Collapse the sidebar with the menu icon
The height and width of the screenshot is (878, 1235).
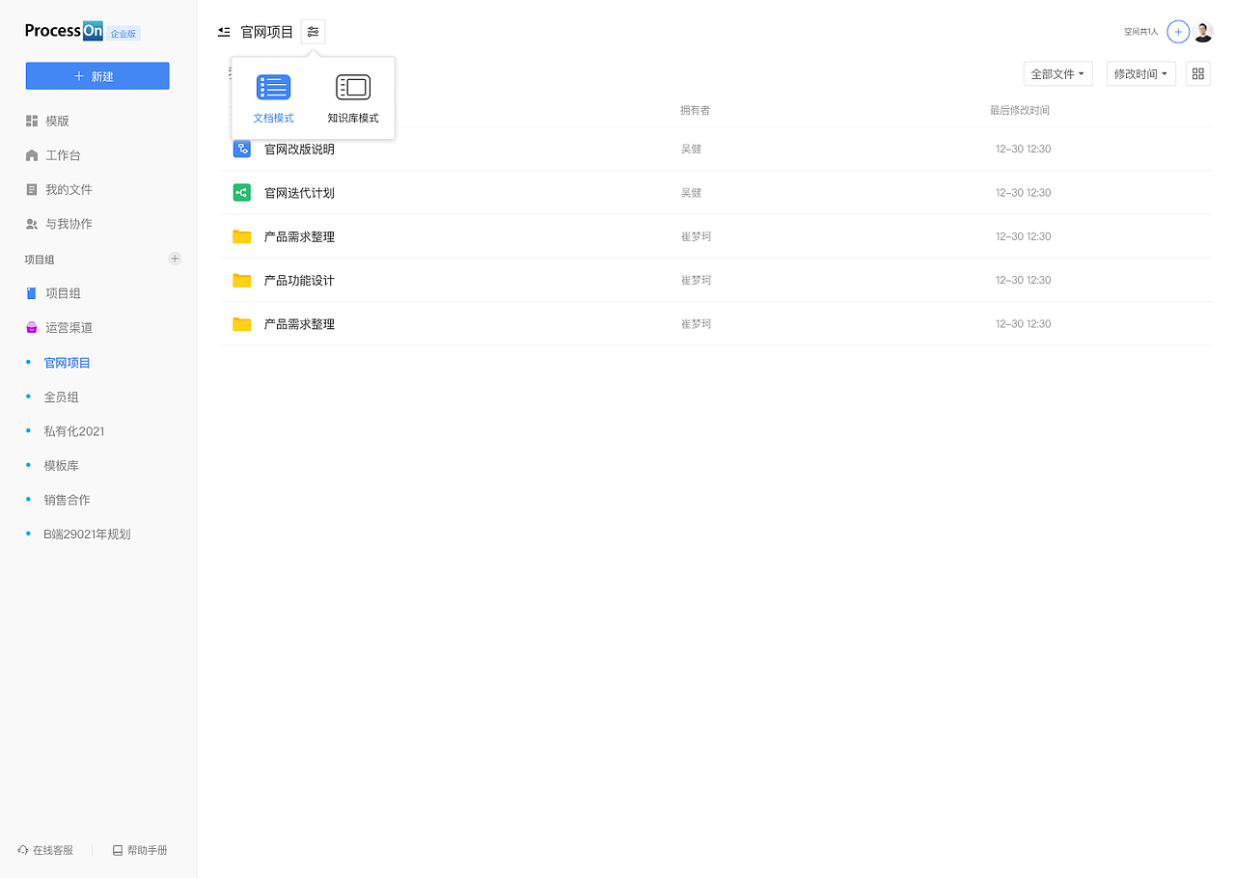(224, 32)
